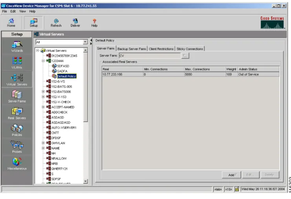The height and width of the screenshot is (199, 291).
Task: Open the Edit menu
Action: 13,11
